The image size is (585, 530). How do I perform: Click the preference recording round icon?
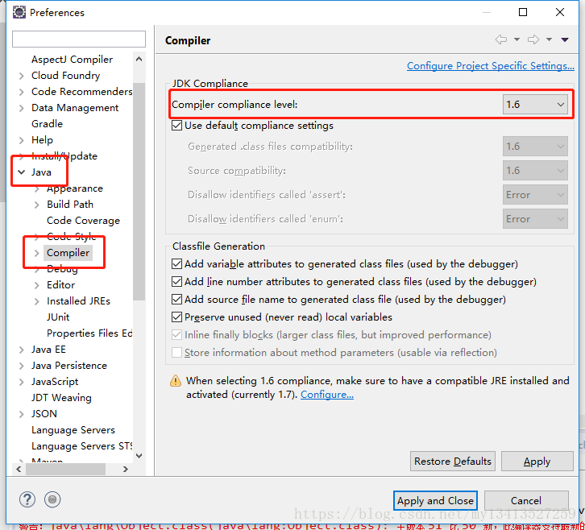(x=52, y=499)
